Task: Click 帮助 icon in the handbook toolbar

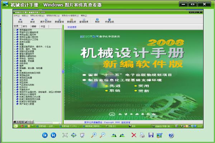Action: coord(97,20)
